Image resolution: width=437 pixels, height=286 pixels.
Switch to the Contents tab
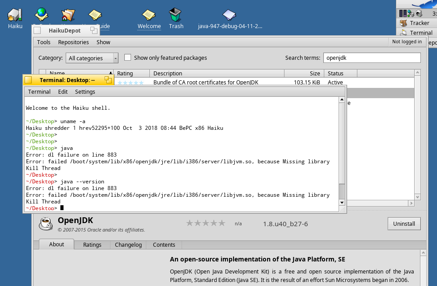coord(164,245)
